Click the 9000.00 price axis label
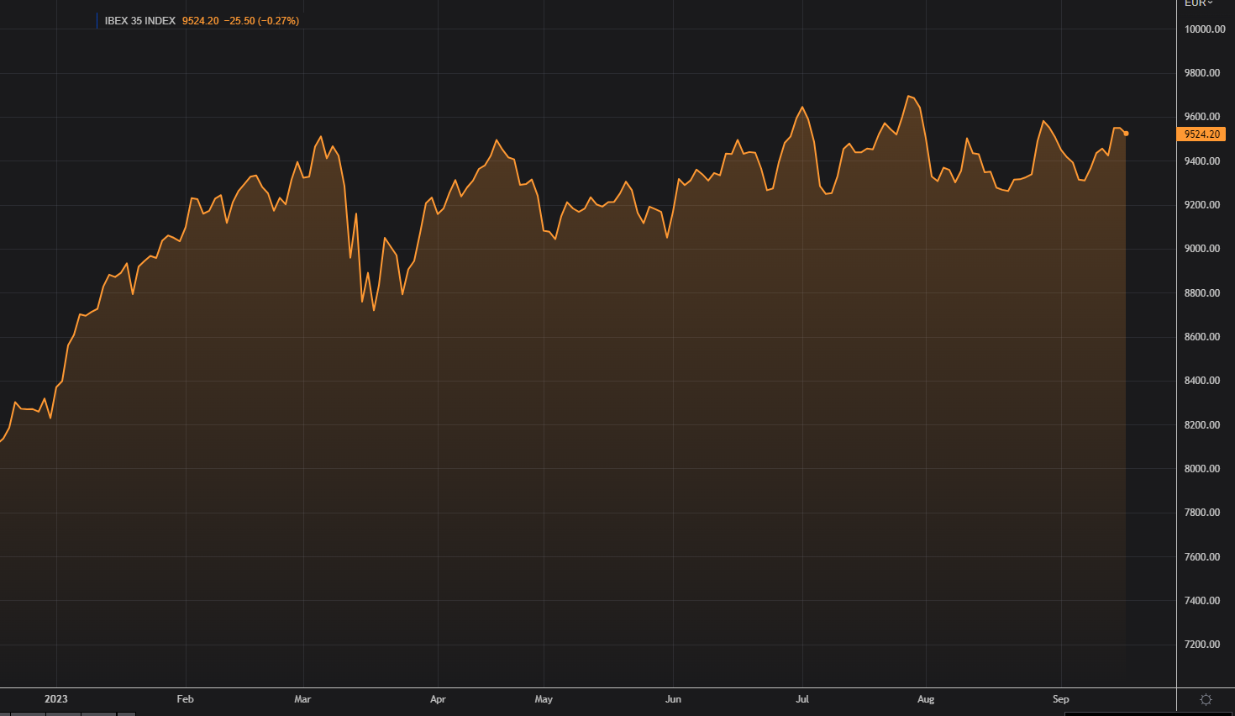1235x716 pixels. pyautogui.click(x=1202, y=249)
